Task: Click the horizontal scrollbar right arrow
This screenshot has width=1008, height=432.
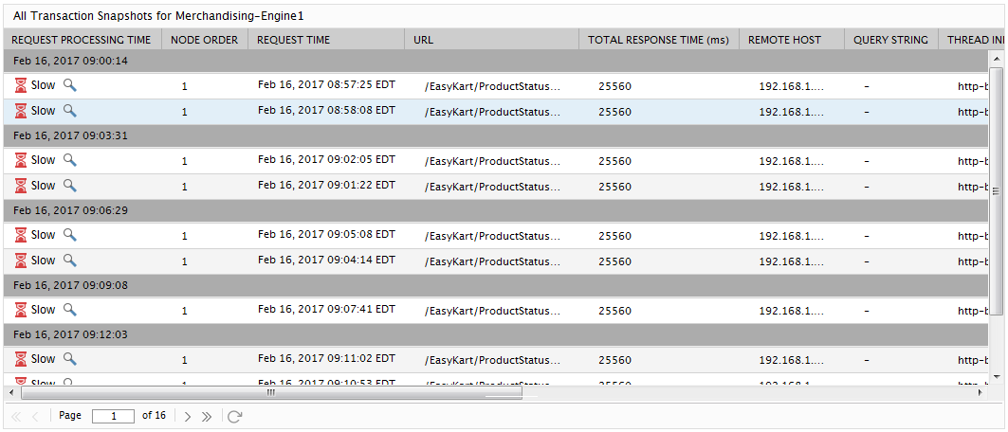Action: click(x=981, y=391)
